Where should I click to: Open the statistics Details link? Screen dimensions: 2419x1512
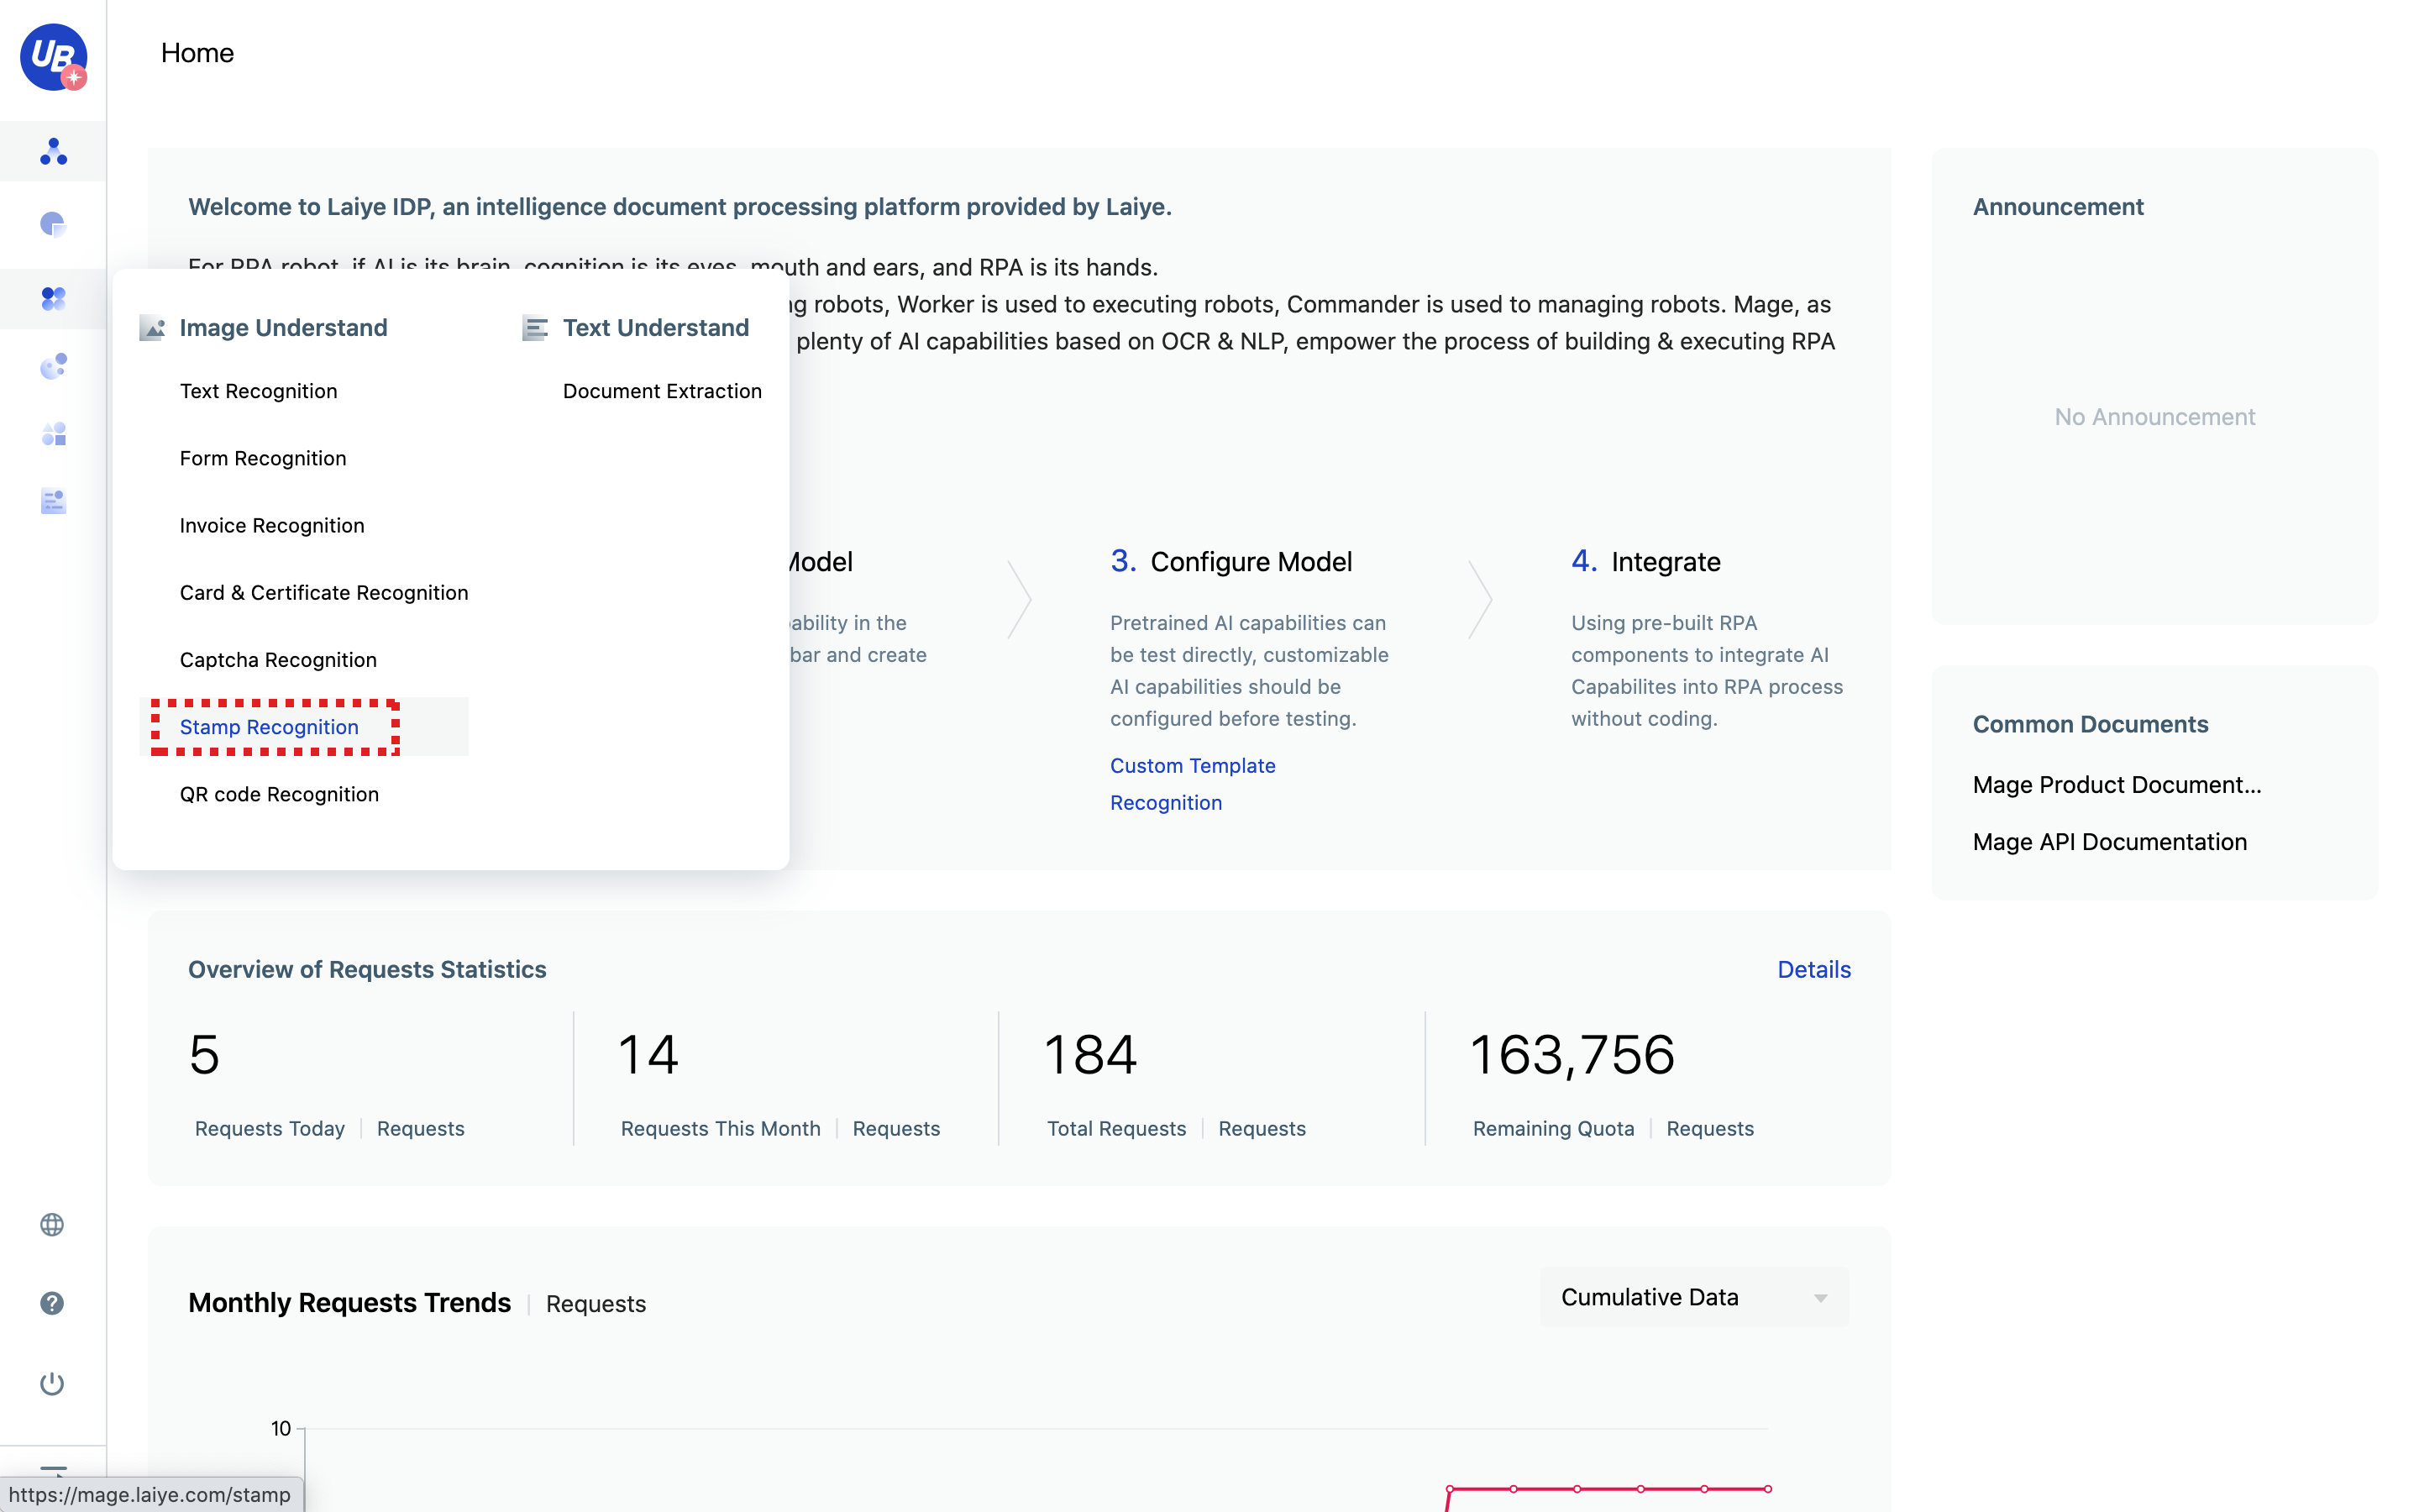tap(1813, 969)
